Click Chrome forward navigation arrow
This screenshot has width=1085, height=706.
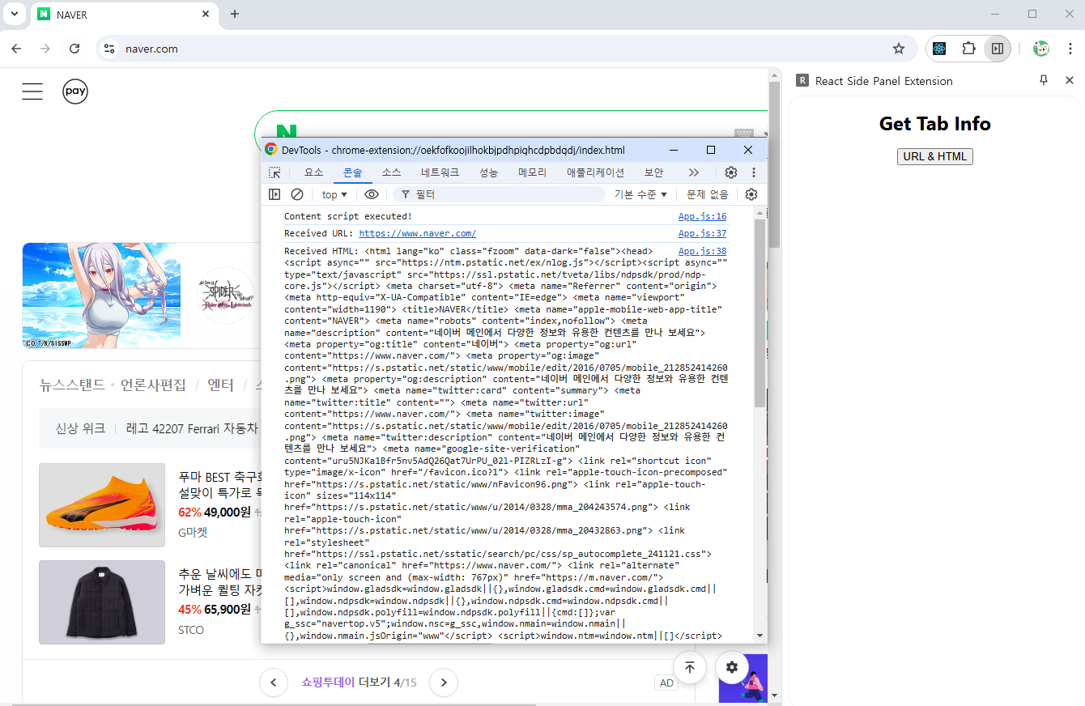click(45, 49)
